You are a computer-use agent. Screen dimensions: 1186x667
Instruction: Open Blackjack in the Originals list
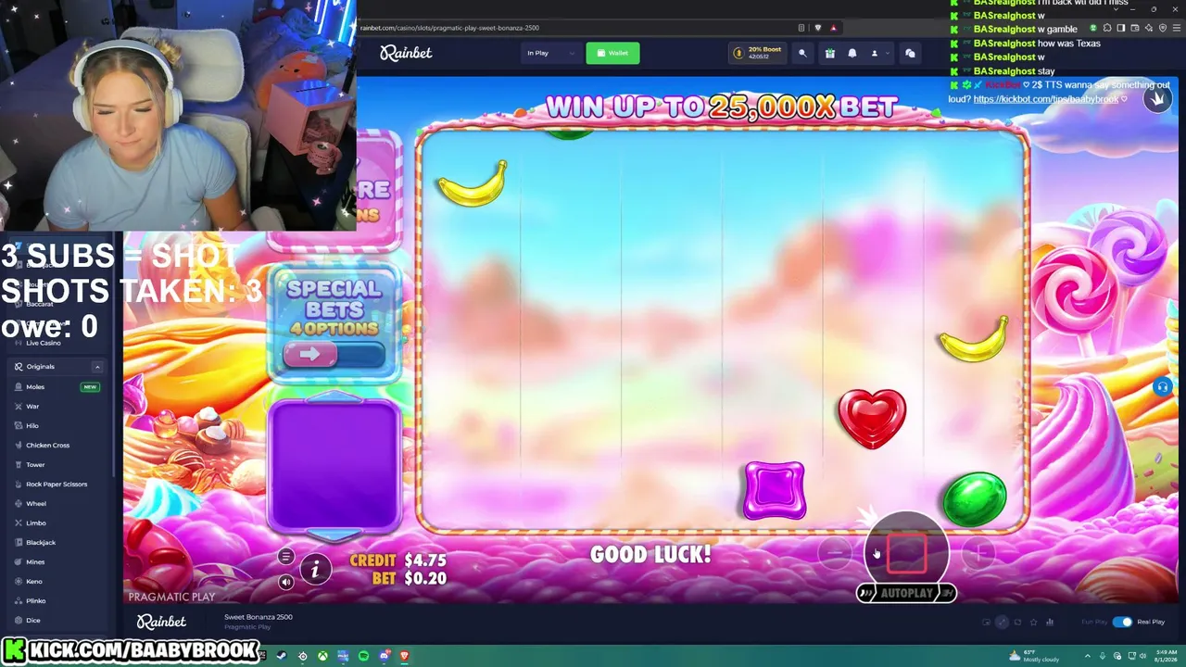click(41, 542)
